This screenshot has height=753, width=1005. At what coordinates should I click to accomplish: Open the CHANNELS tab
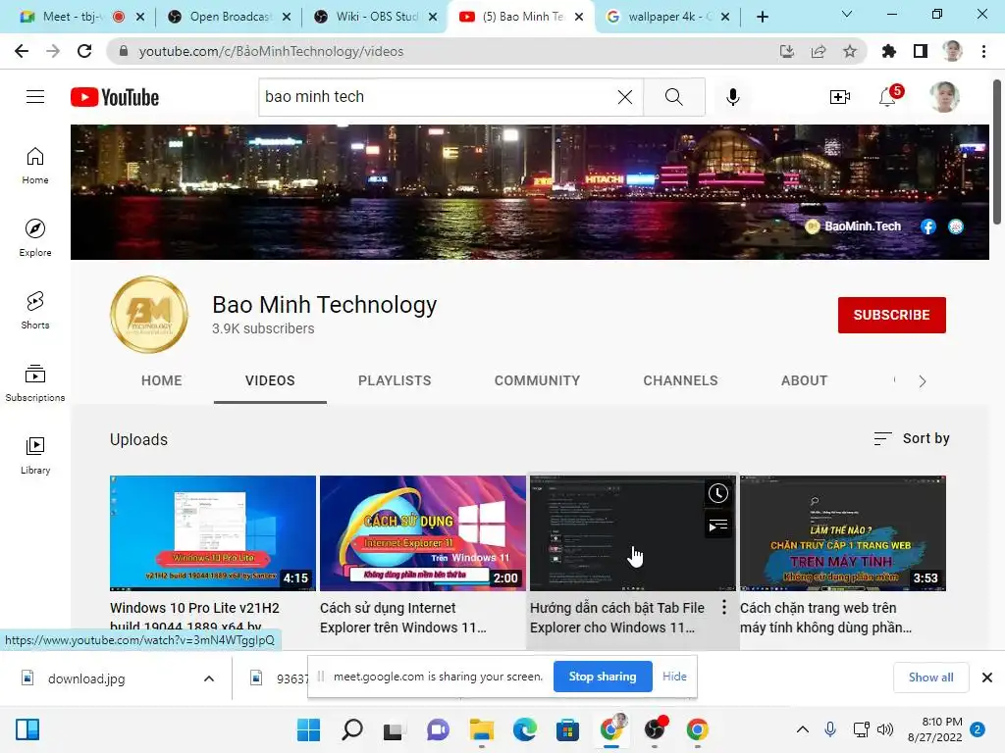[681, 381]
